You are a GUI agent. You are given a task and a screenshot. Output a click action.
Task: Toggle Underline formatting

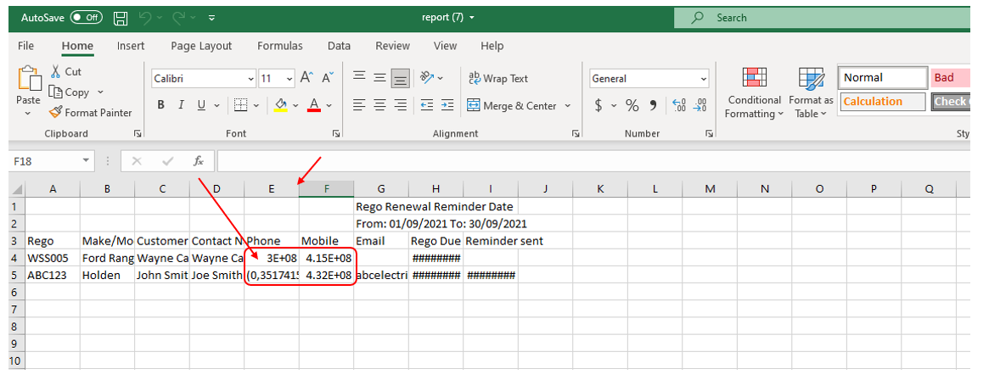pos(201,105)
